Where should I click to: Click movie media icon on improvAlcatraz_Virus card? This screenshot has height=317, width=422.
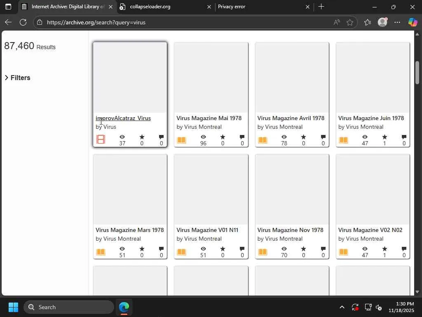point(101,140)
